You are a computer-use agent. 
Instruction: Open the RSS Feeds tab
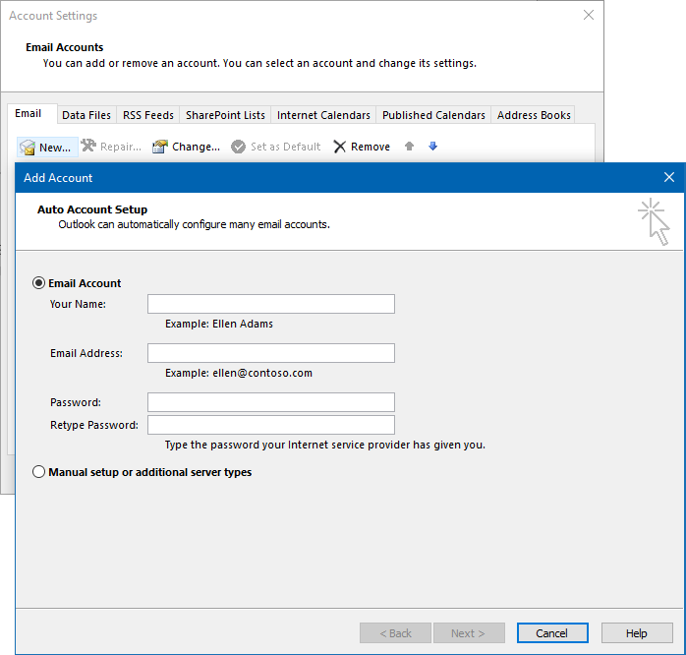point(148,115)
